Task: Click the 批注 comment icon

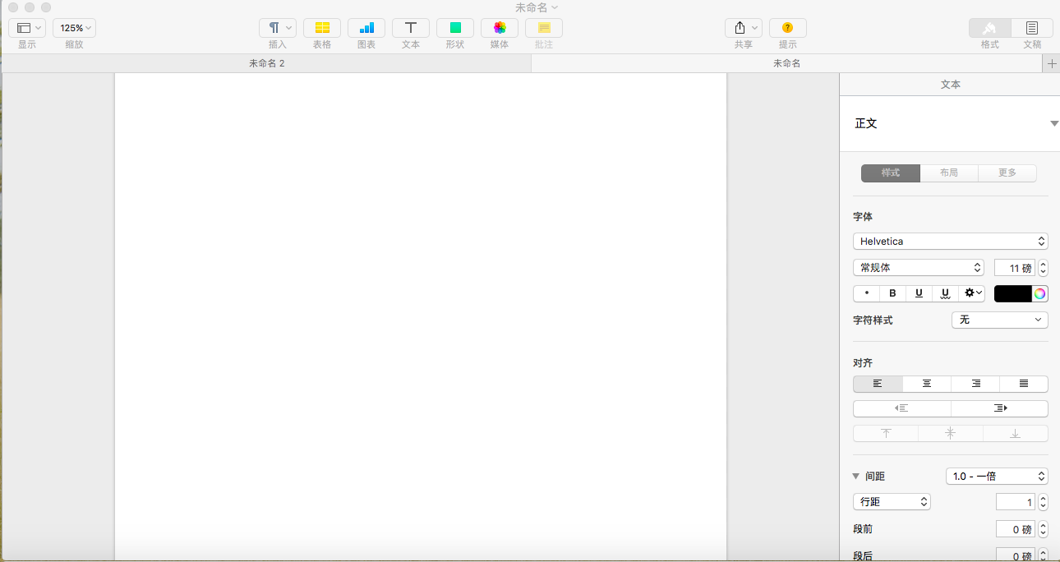Action: (x=544, y=28)
